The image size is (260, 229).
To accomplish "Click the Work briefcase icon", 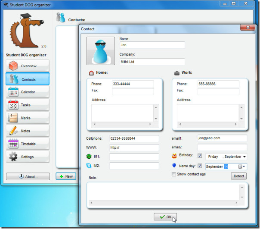I will pos(177,73).
